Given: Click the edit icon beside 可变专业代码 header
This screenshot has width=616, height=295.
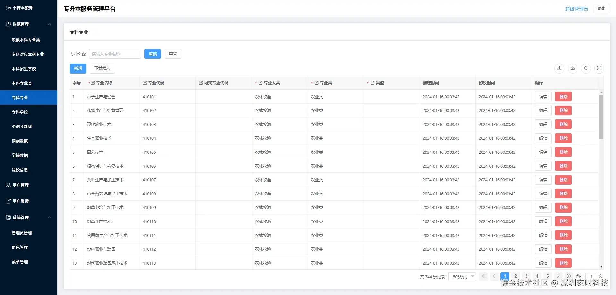Looking at the screenshot, I should 201,83.
